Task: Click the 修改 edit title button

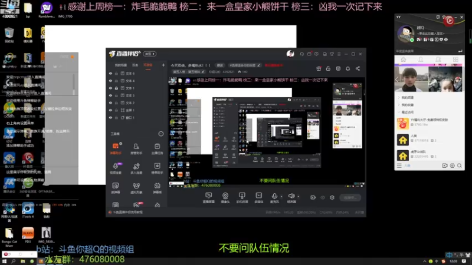Action: pos(220,65)
